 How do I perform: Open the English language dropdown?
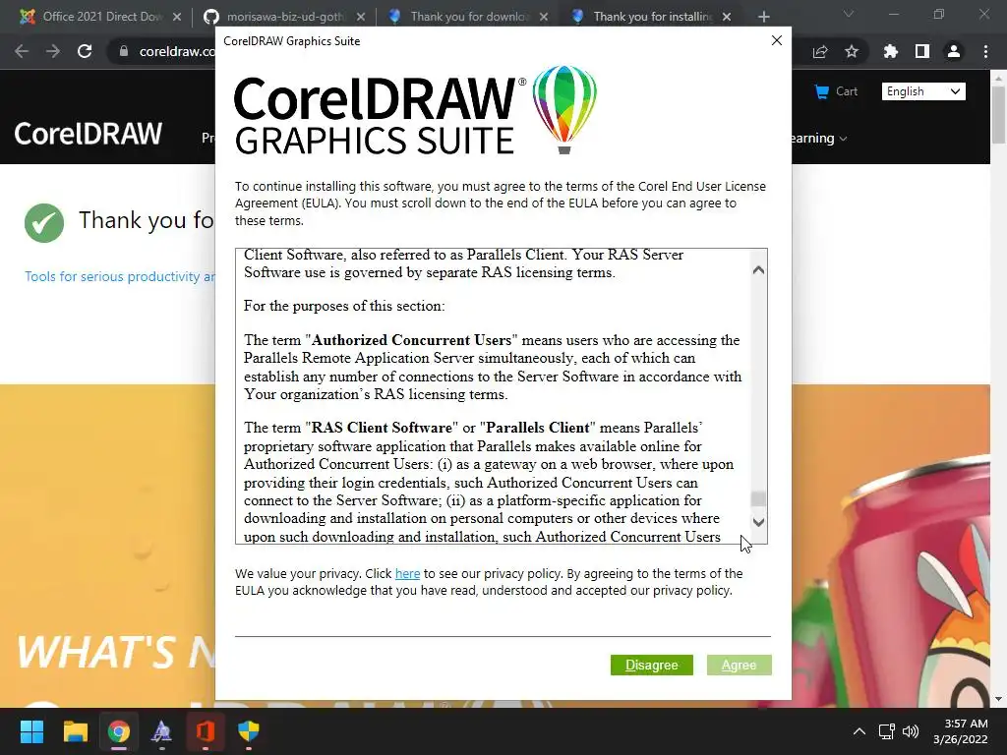tap(923, 91)
